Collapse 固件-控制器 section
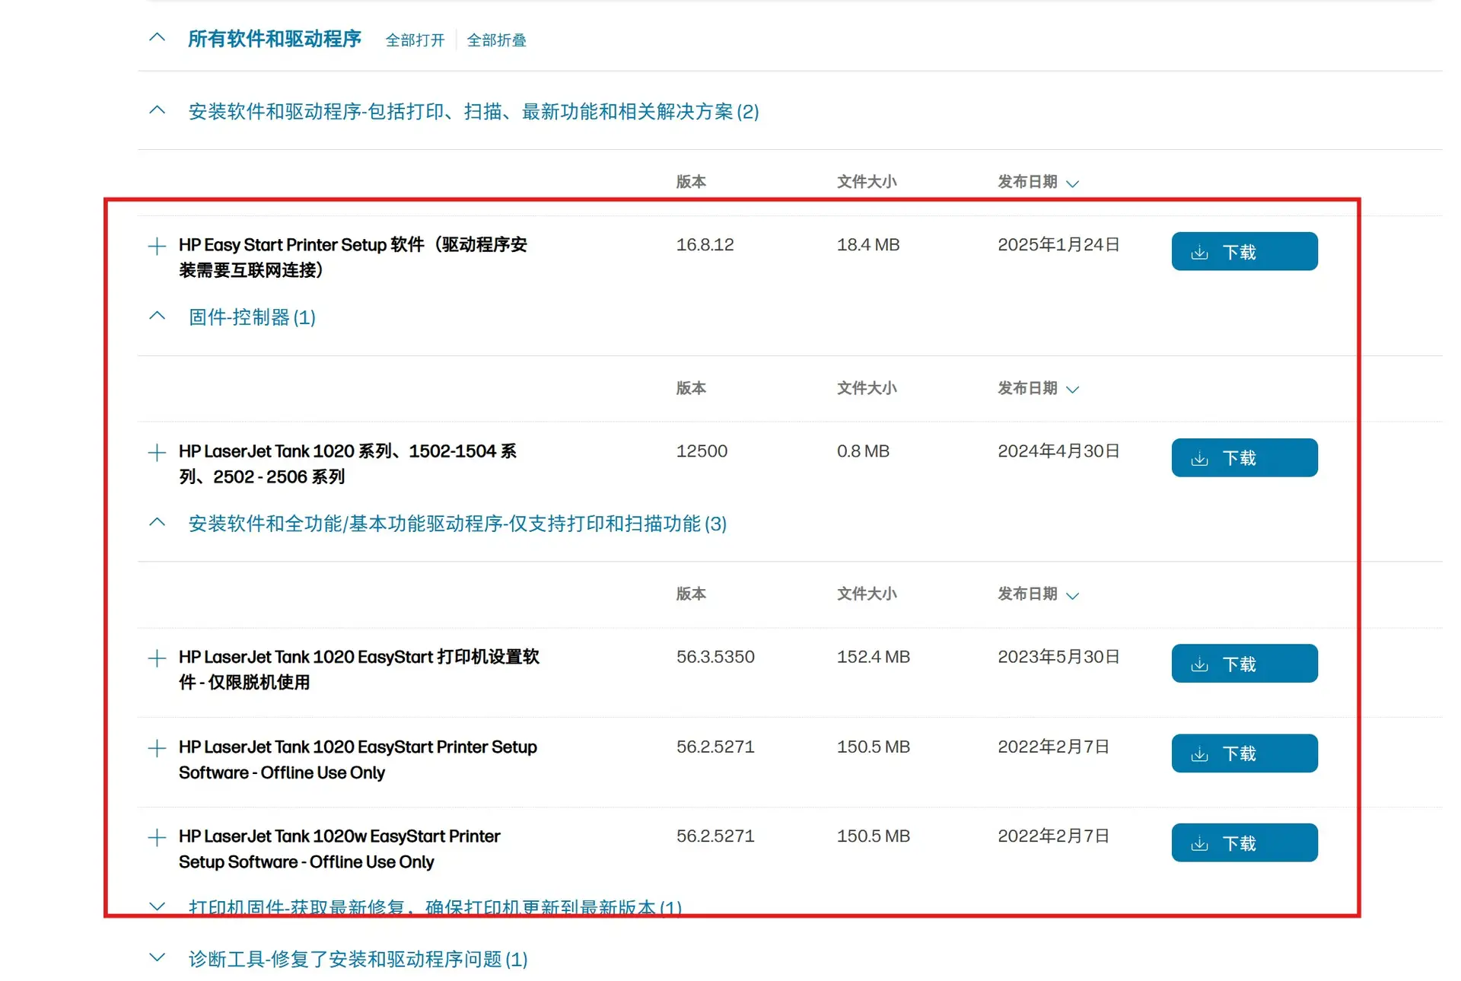Screen dimensions: 1461x981 tap(157, 316)
